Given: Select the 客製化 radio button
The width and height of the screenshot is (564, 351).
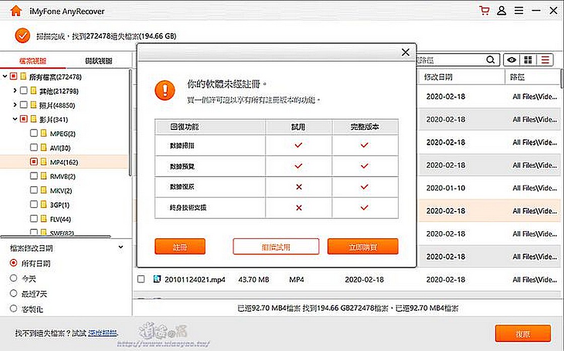Looking at the screenshot, I should pos(14,309).
